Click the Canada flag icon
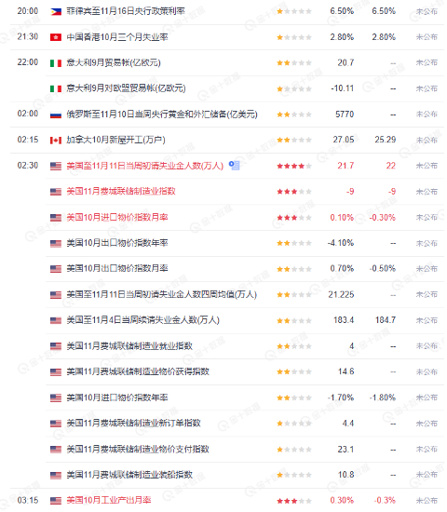 [x=56, y=141]
